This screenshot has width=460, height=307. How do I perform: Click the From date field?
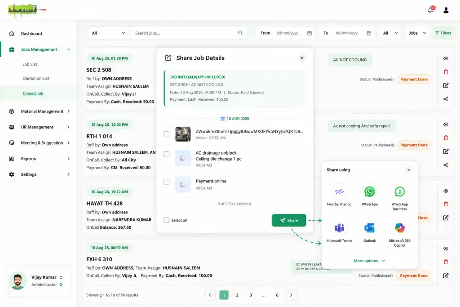pos(286,33)
